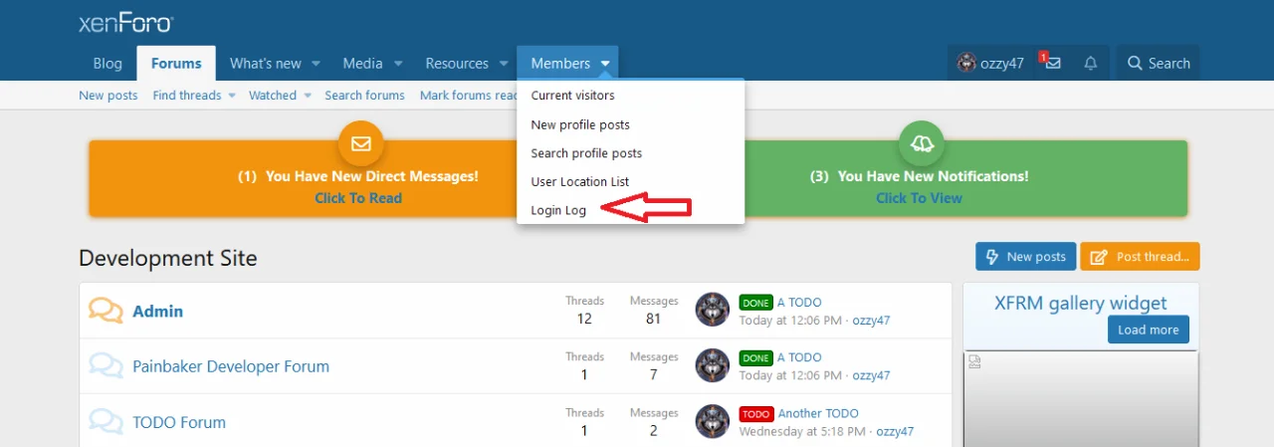Open the direct messages envelope icon

click(1051, 63)
